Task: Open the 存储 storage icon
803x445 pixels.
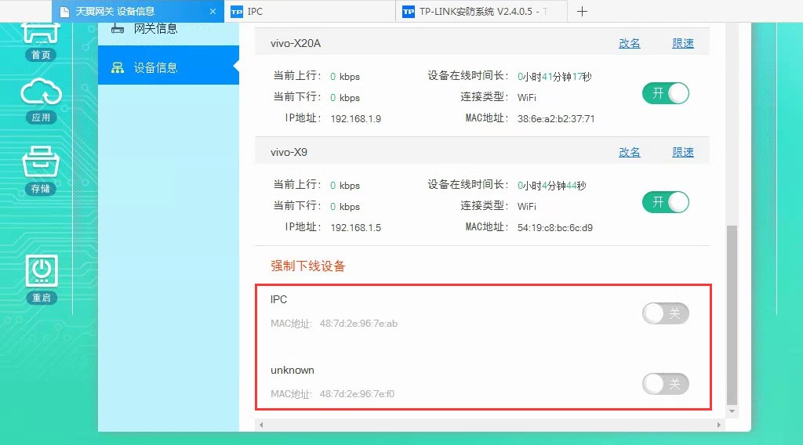Action: click(x=41, y=165)
